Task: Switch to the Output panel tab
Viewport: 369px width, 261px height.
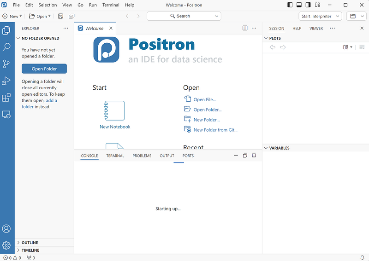Action: coord(167,156)
